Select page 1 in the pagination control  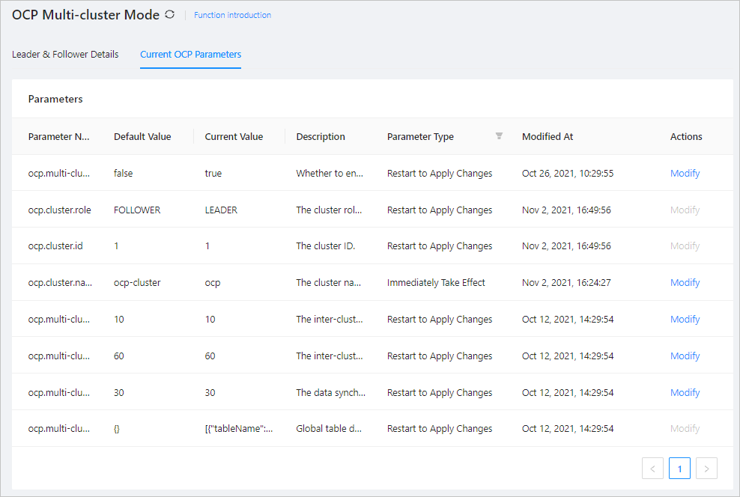click(x=679, y=468)
